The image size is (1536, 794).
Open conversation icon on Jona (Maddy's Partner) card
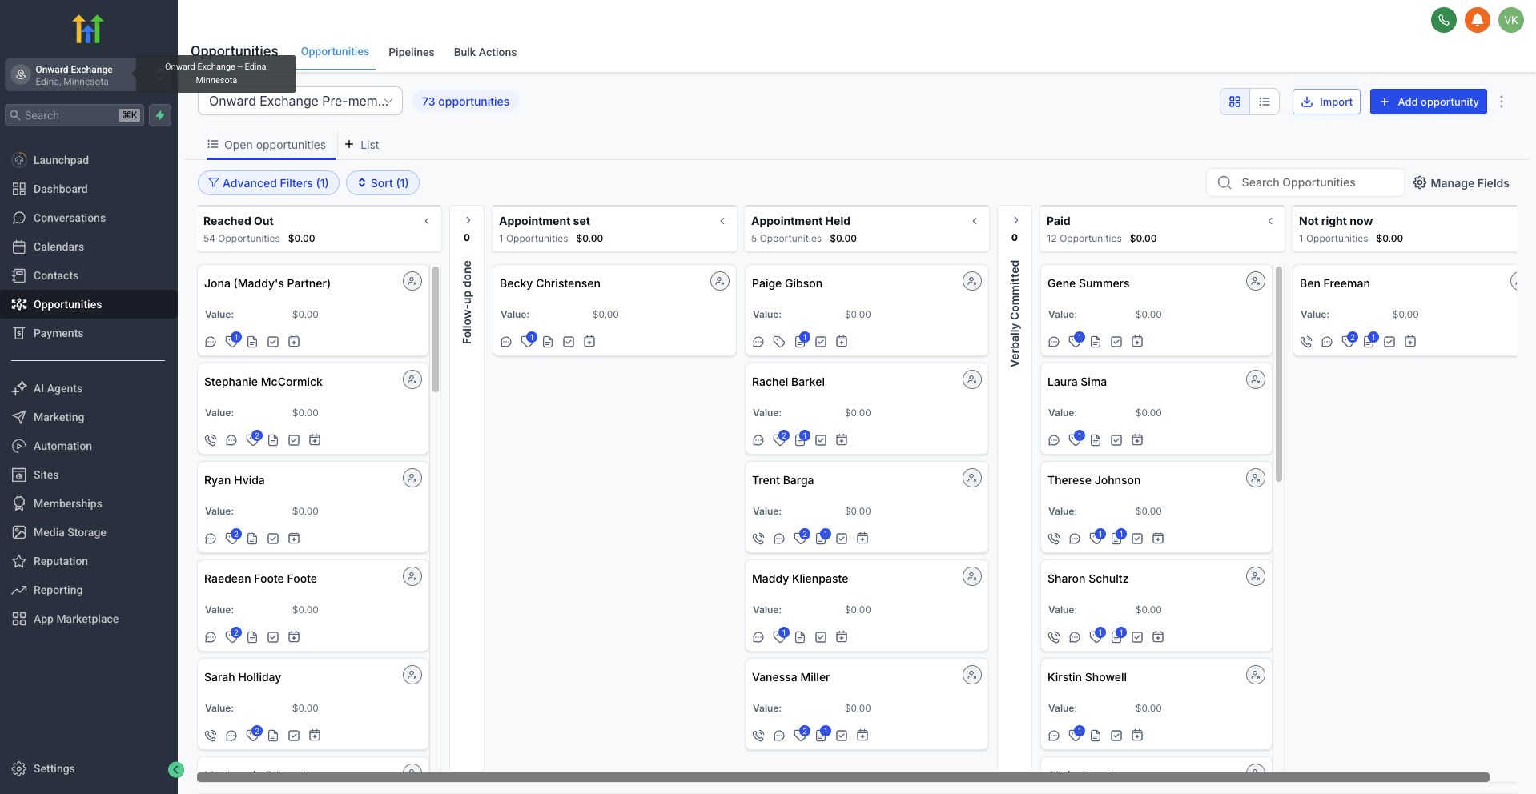(211, 342)
